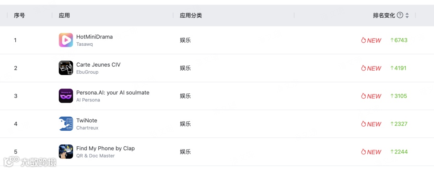Open the Find My Phone by Clap title
The image size is (434, 170).
pos(105,148)
